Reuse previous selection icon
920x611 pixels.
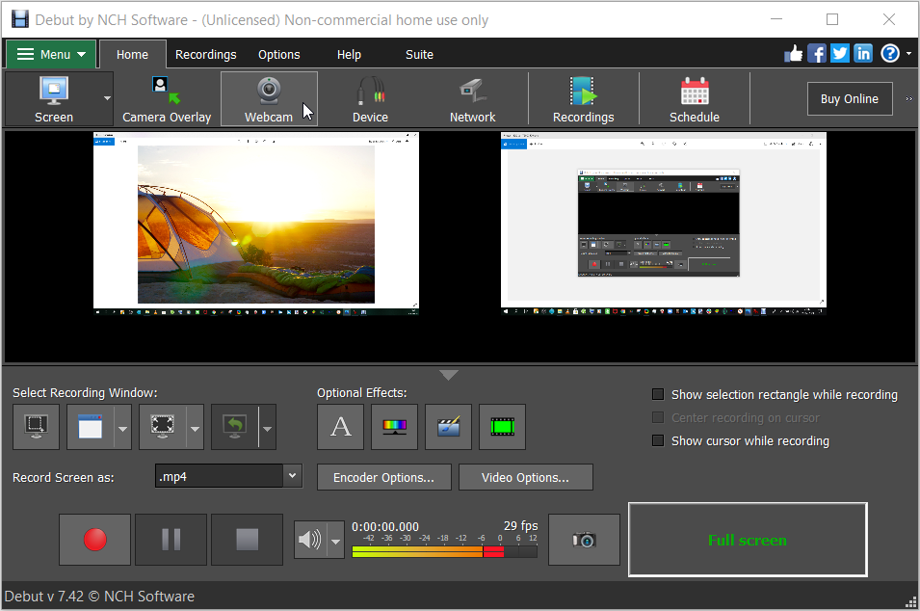pos(235,427)
